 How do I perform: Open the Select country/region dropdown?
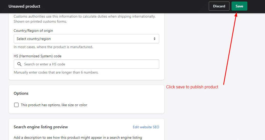point(86,39)
